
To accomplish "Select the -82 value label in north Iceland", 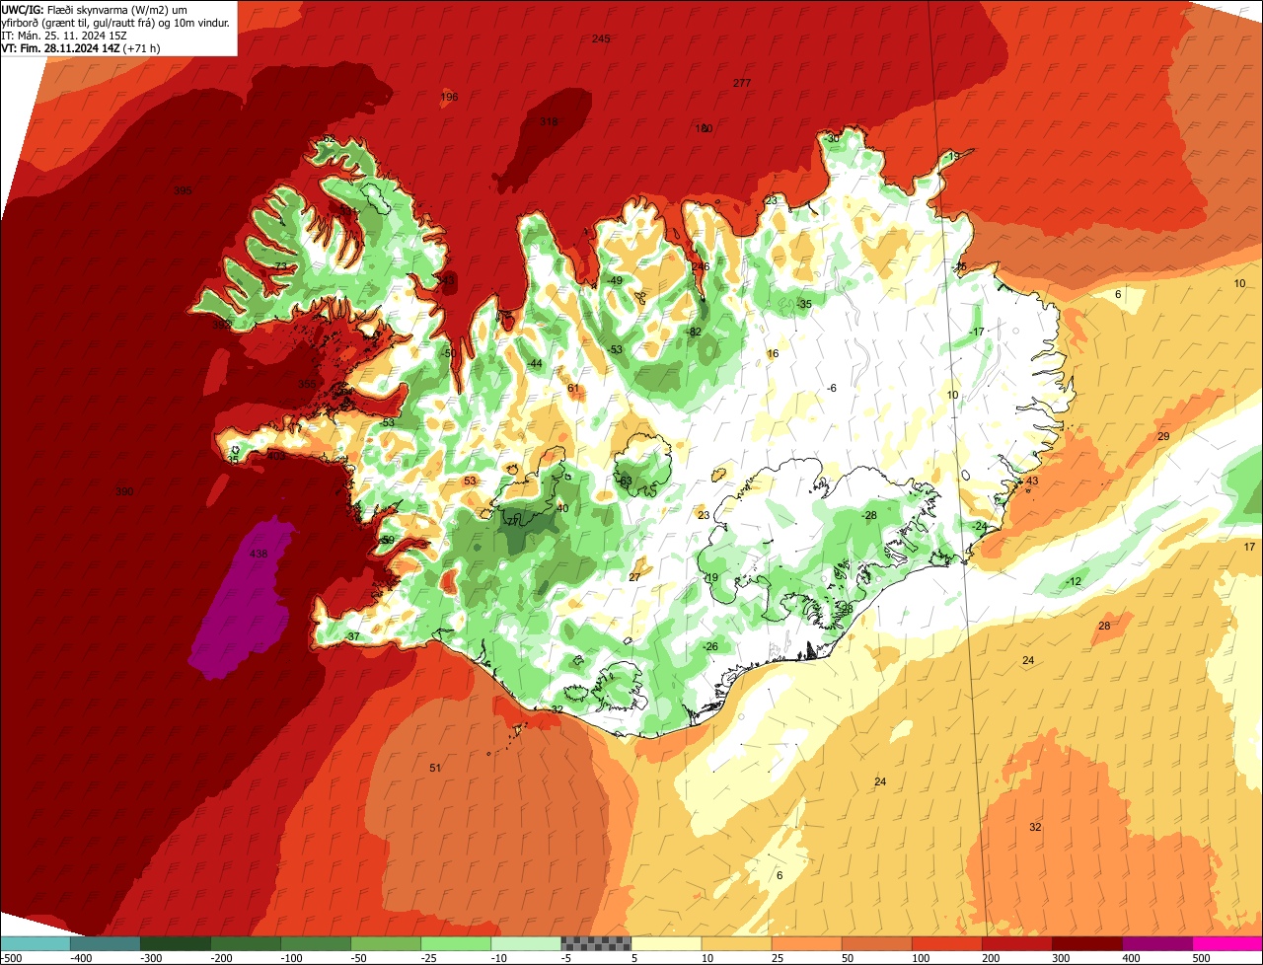I will (x=694, y=332).
